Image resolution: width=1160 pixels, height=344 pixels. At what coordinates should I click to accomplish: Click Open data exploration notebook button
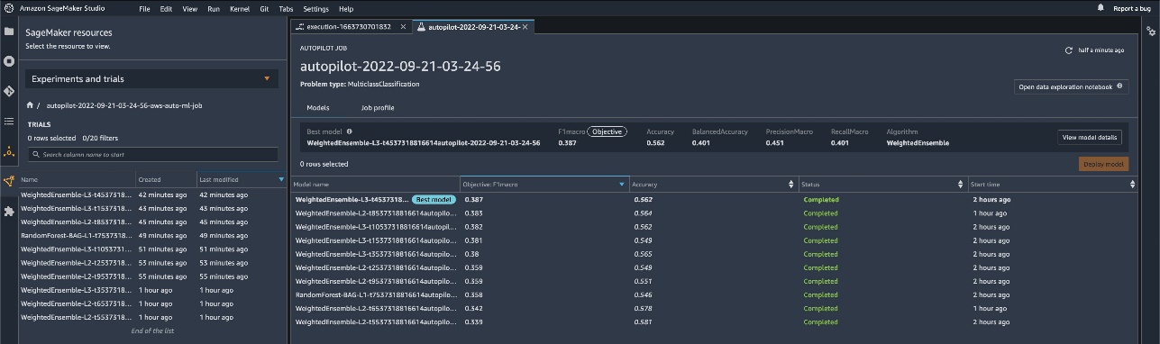pyautogui.click(x=1072, y=86)
